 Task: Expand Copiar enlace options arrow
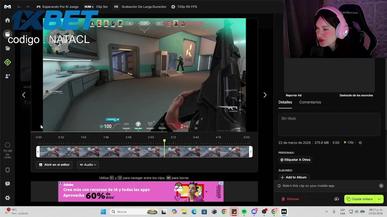point(379,199)
